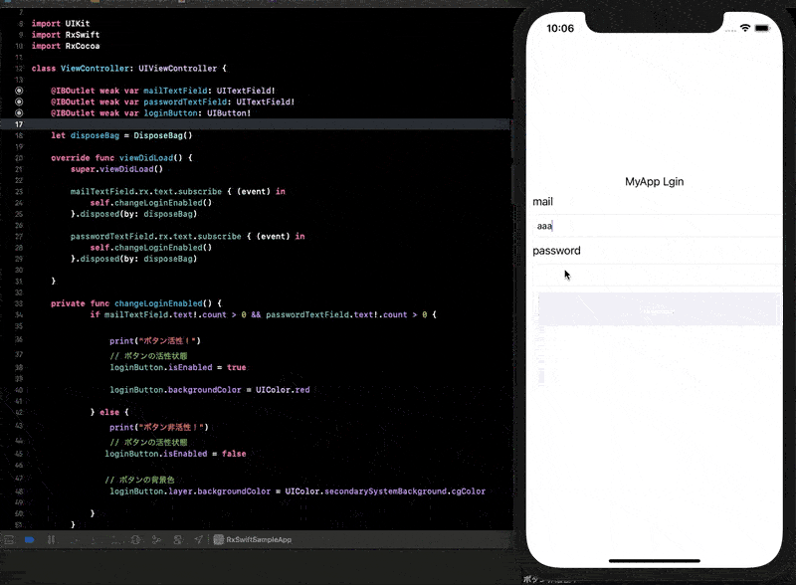This screenshot has height=585, width=796.
Task: Click the class ViewController declaration line
Action: point(129,68)
